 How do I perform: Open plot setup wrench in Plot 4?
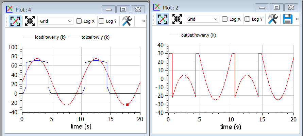click(x=127, y=21)
